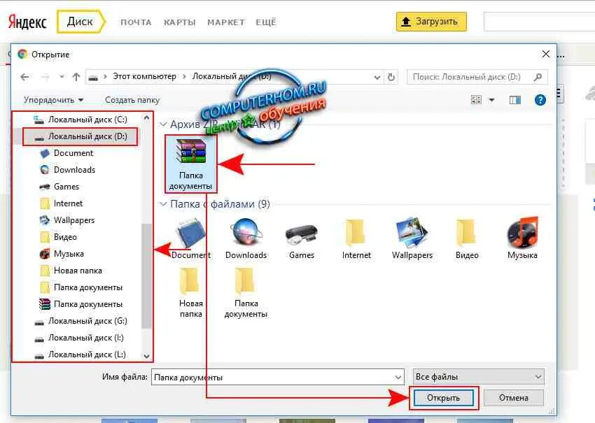This screenshot has width=595, height=423.
Task: Click Создать папку button
Action: click(132, 100)
